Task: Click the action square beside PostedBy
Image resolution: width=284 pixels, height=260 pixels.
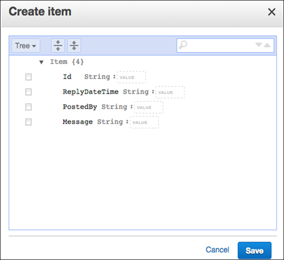Action: coord(28,107)
